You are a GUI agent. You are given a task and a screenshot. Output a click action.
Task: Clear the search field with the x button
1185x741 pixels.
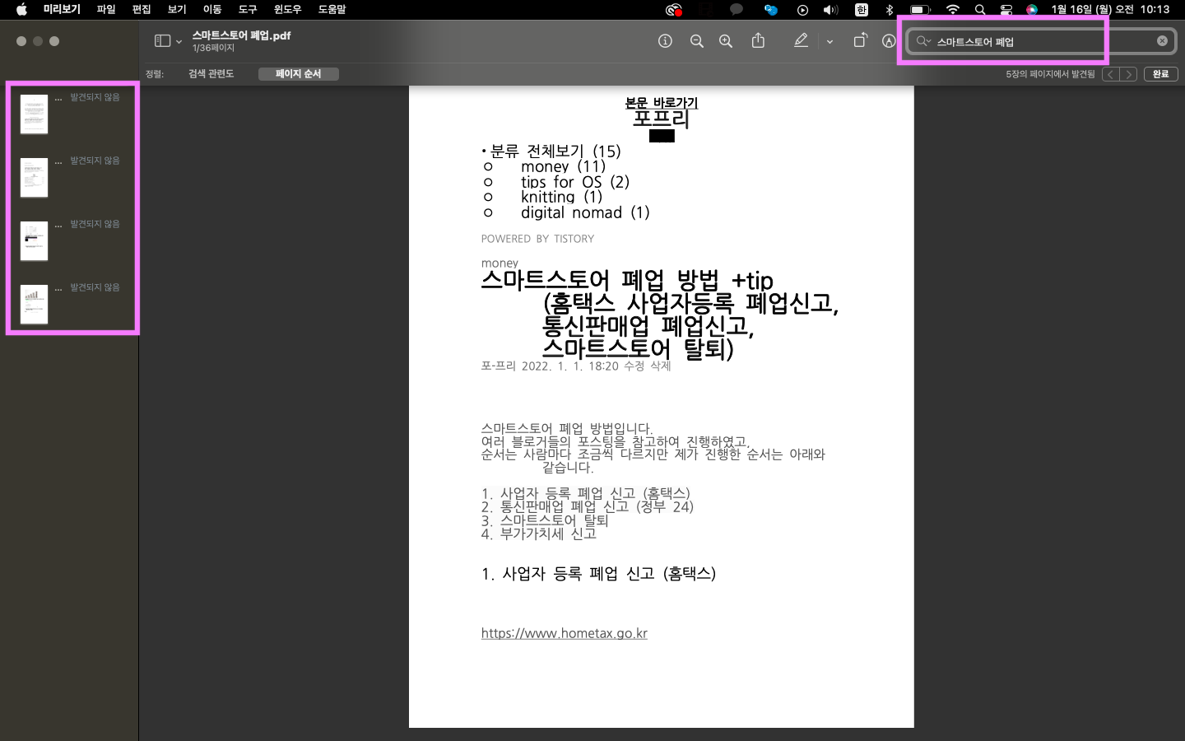(1161, 40)
